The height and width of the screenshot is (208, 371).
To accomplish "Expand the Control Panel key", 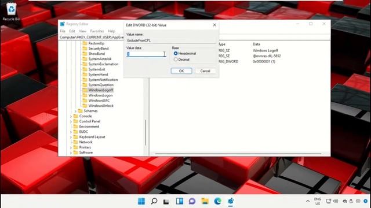I will tap(71, 121).
